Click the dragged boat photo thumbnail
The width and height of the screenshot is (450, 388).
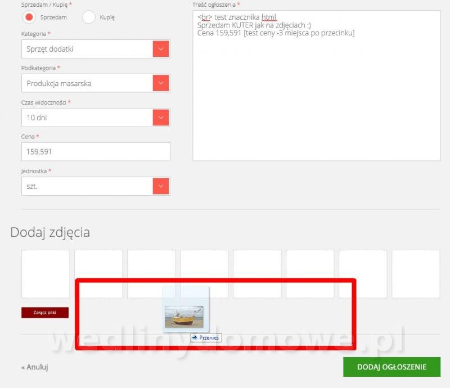click(x=184, y=317)
